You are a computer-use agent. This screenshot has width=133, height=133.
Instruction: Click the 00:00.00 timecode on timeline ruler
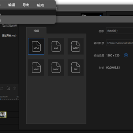(4, 97)
